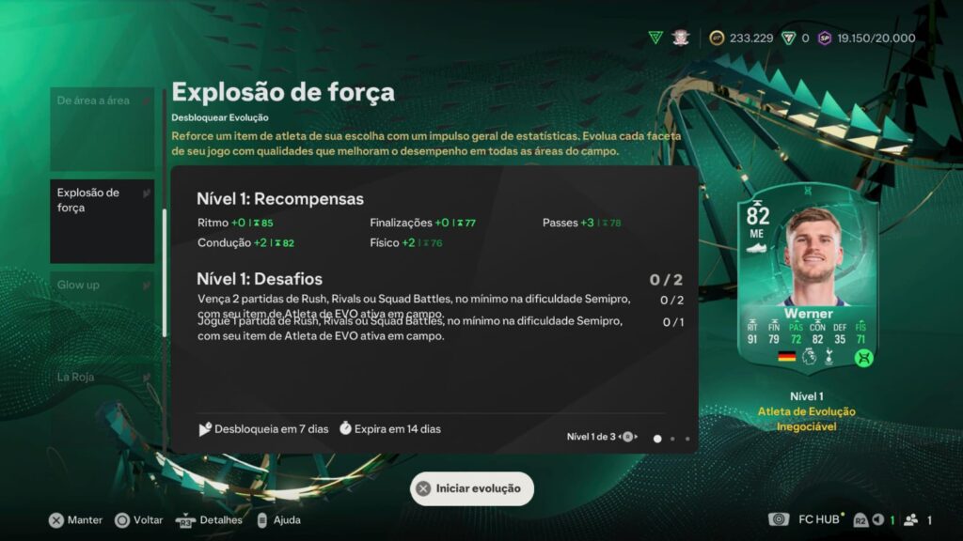Open the club badge icon

point(681,38)
